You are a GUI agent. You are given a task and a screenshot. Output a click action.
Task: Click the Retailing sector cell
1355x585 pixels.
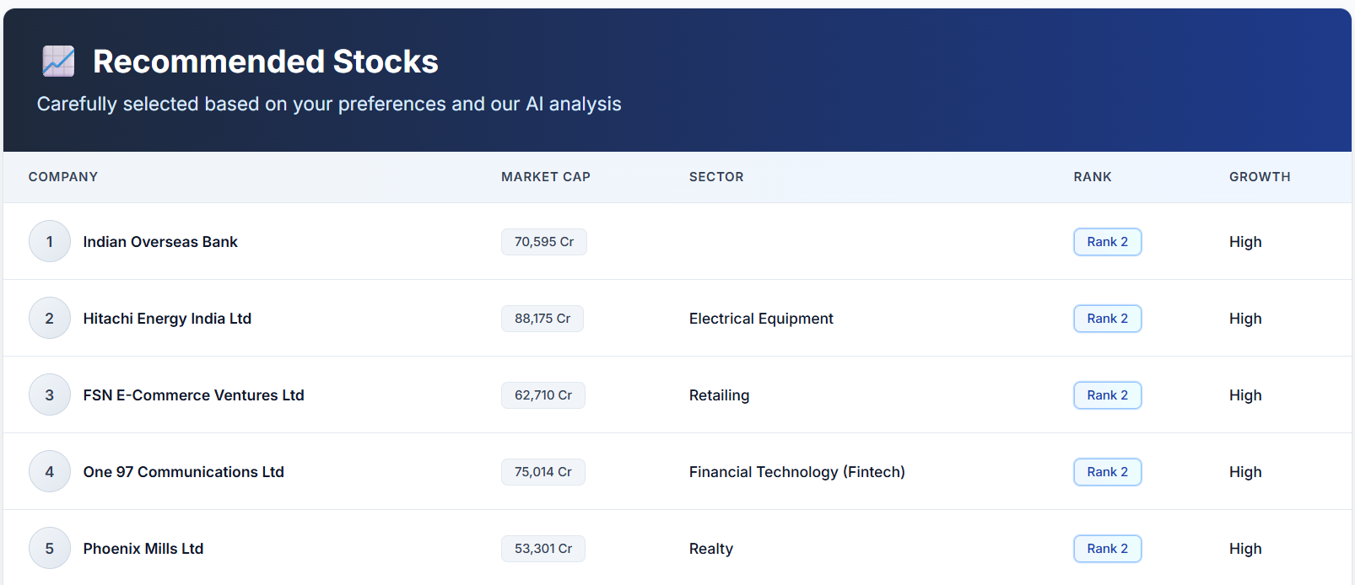(719, 395)
